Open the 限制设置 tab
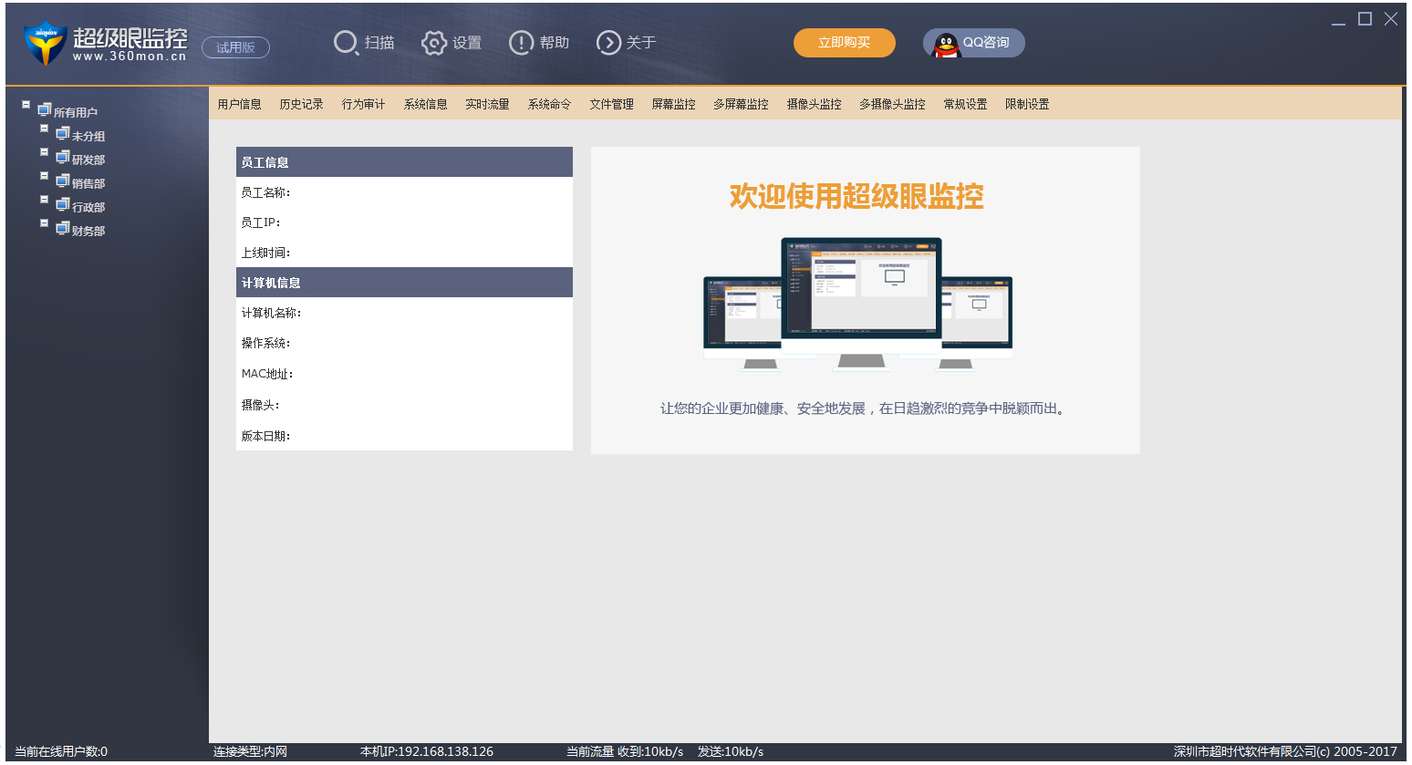 [x=1028, y=104]
